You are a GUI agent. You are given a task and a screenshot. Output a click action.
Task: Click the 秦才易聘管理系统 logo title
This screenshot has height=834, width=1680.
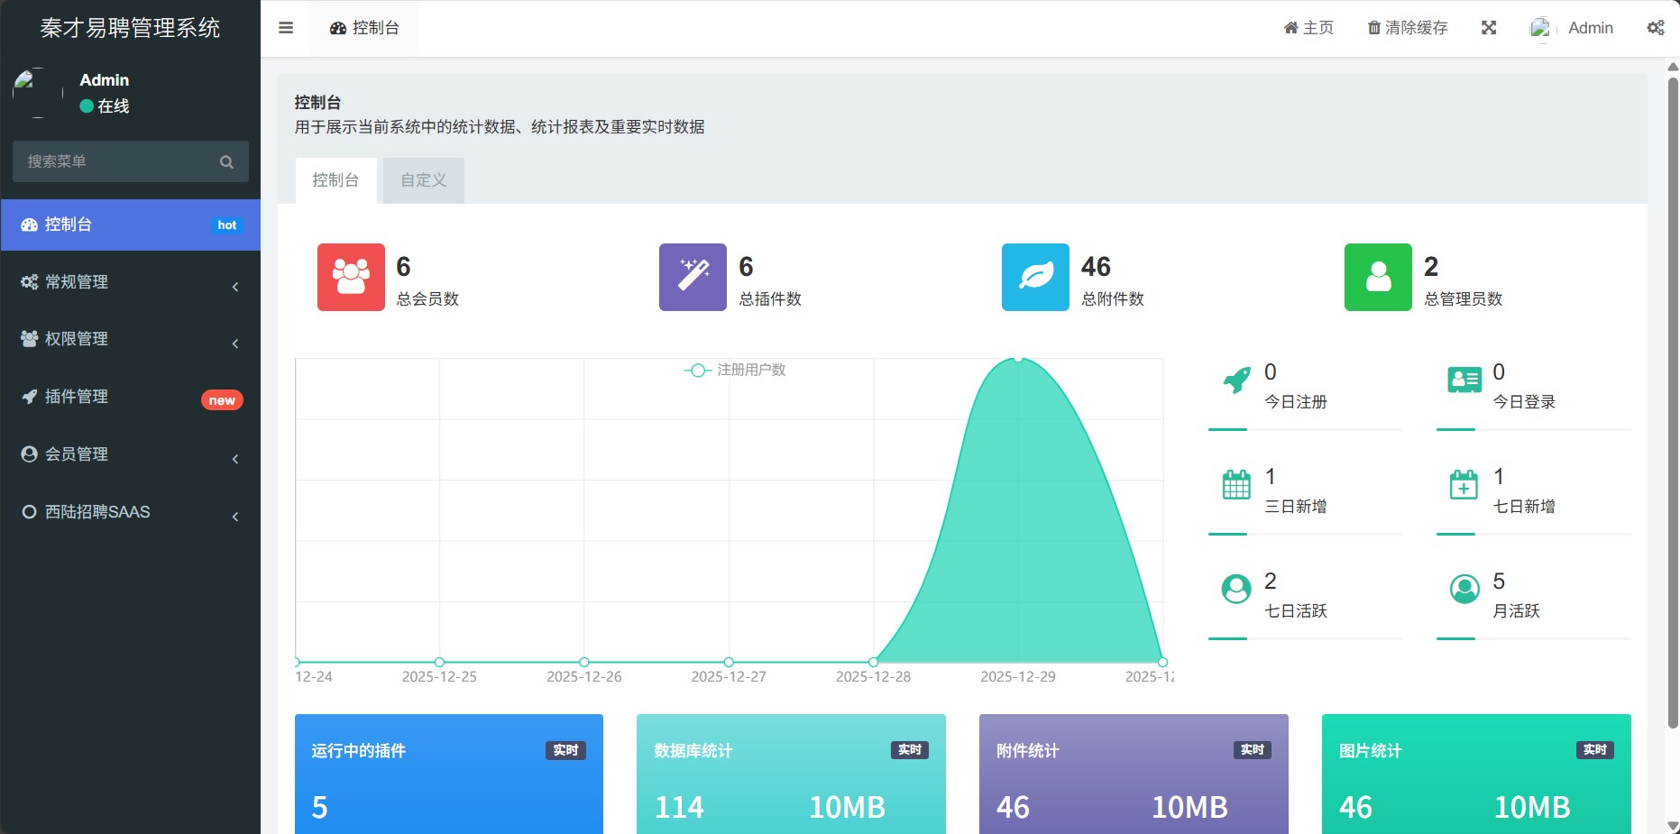(x=131, y=28)
